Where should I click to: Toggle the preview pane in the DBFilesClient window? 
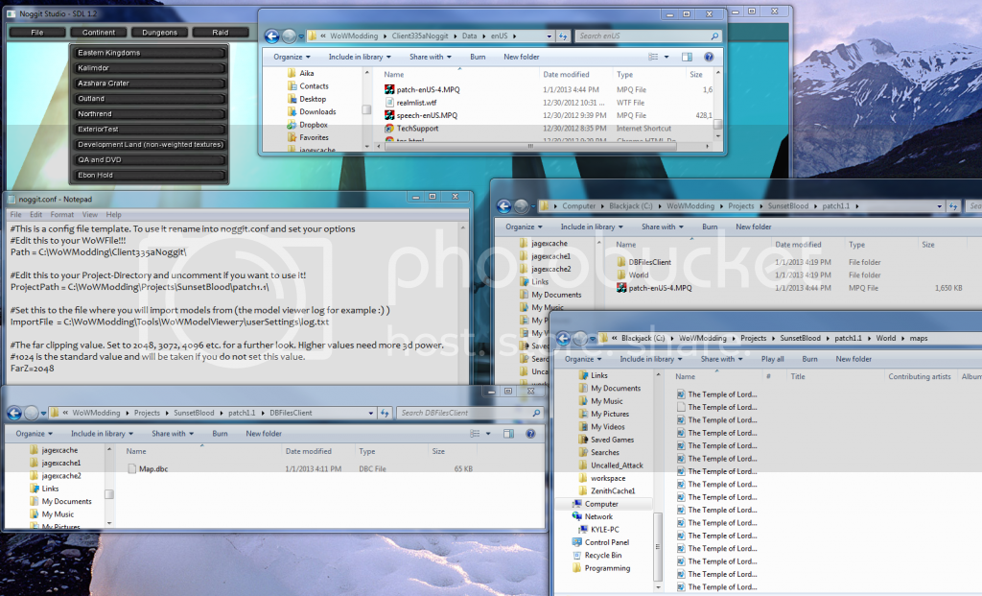click(508, 434)
